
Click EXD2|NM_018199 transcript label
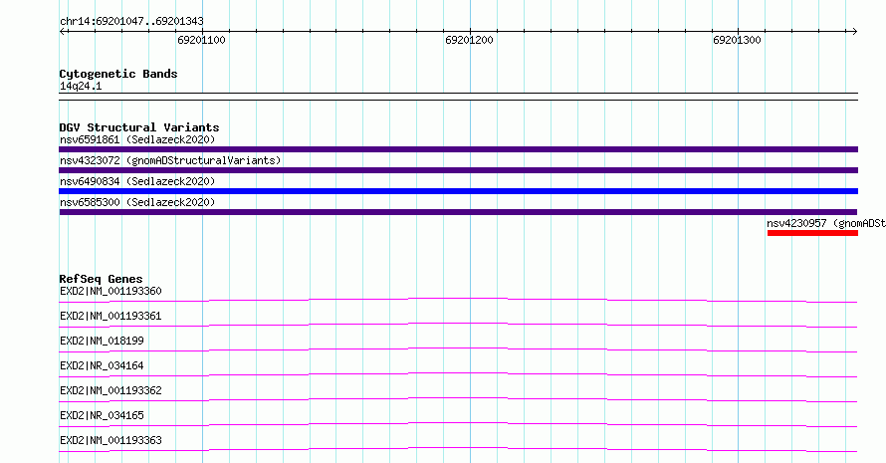(102, 341)
